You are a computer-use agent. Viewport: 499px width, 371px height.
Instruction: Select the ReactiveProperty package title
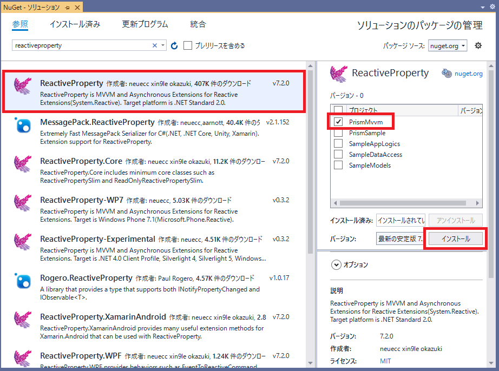pyautogui.click(x=71, y=83)
